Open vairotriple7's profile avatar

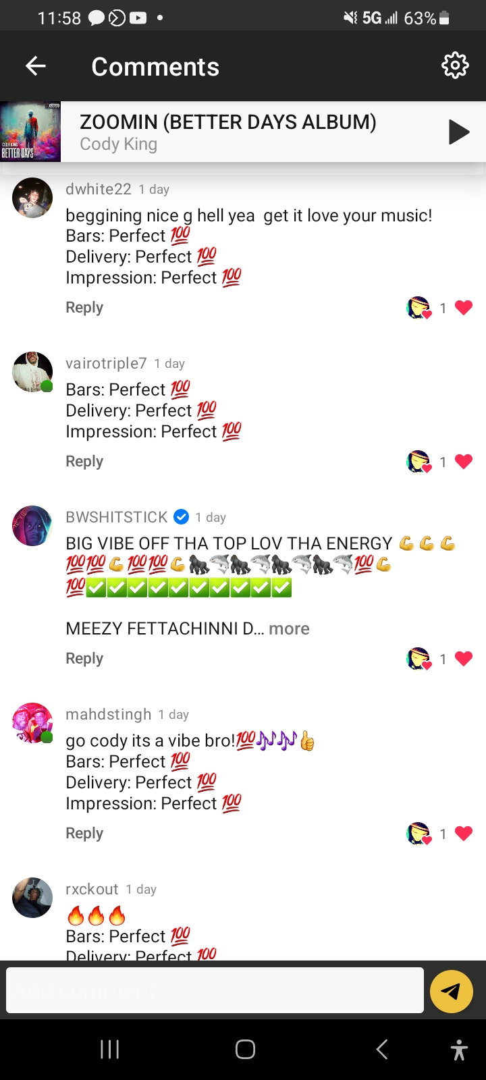tap(32, 372)
